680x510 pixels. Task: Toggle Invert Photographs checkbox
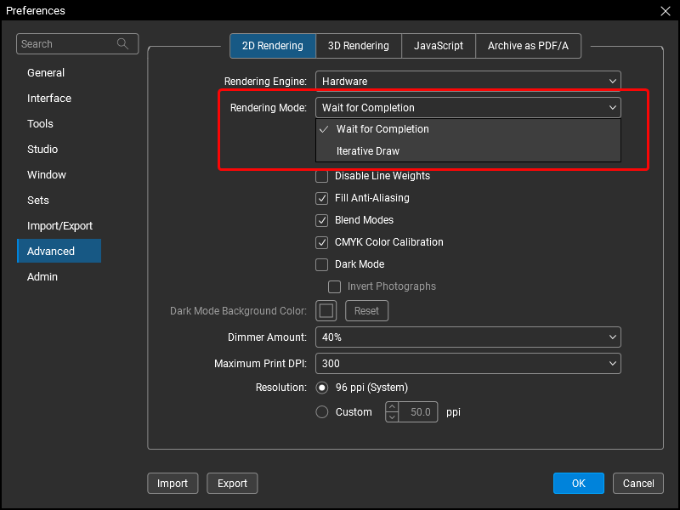[334, 286]
